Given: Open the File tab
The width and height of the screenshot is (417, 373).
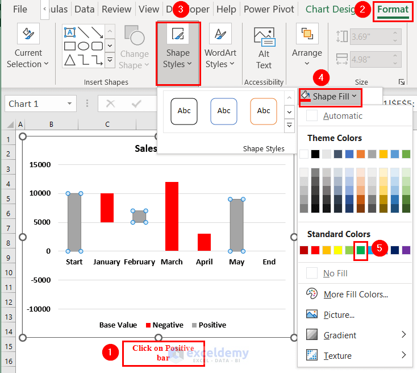Looking at the screenshot, I should coord(20,9).
